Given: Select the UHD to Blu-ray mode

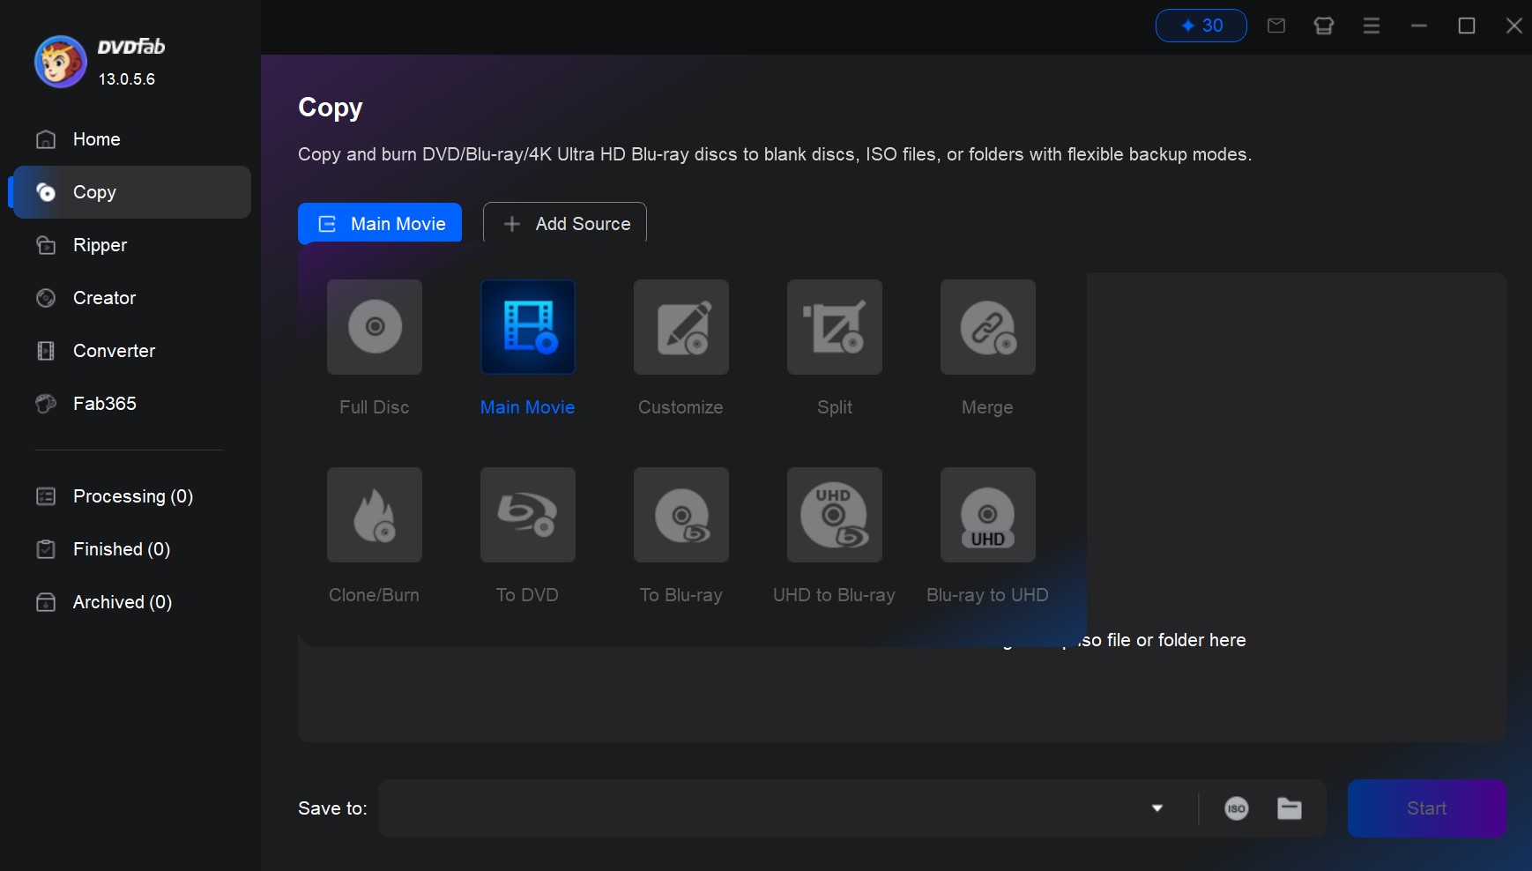Looking at the screenshot, I should pyautogui.click(x=833, y=535).
